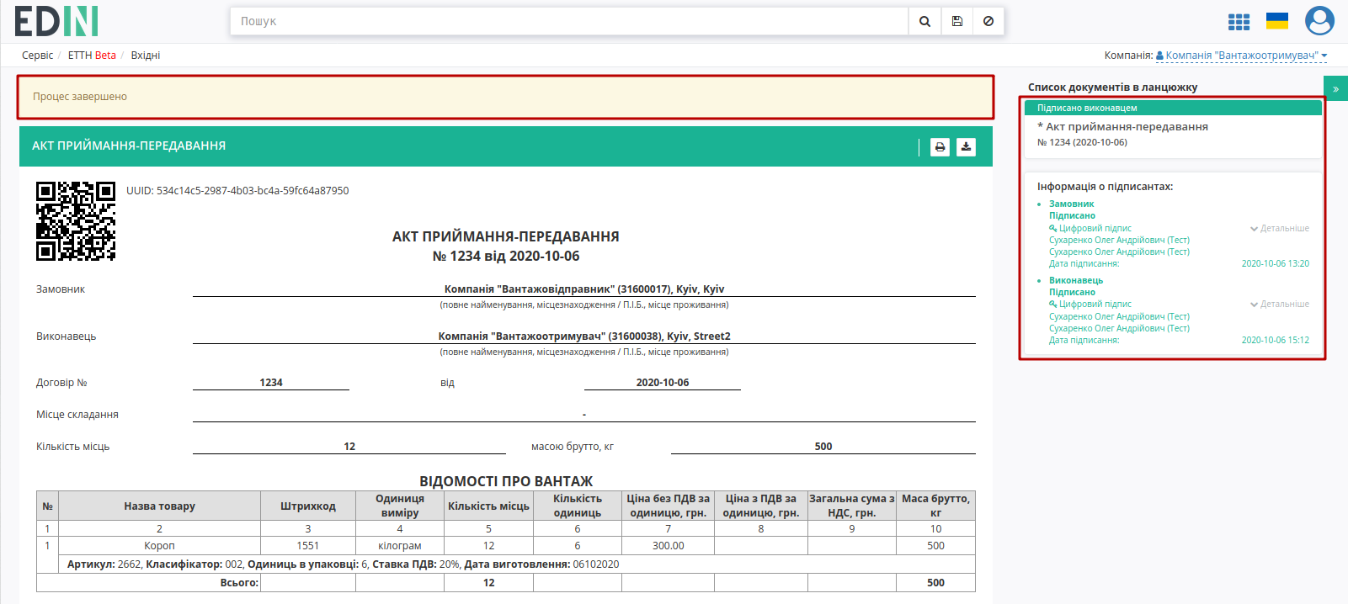Click the save search floppy icon
Screen dimensions: 1348x604
956,21
